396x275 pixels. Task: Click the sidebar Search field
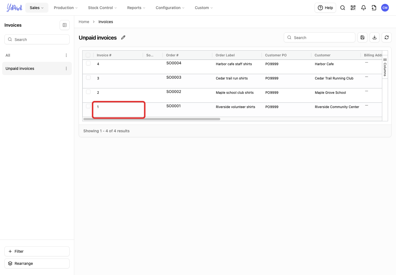pyautogui.click(x=37, y=39)
